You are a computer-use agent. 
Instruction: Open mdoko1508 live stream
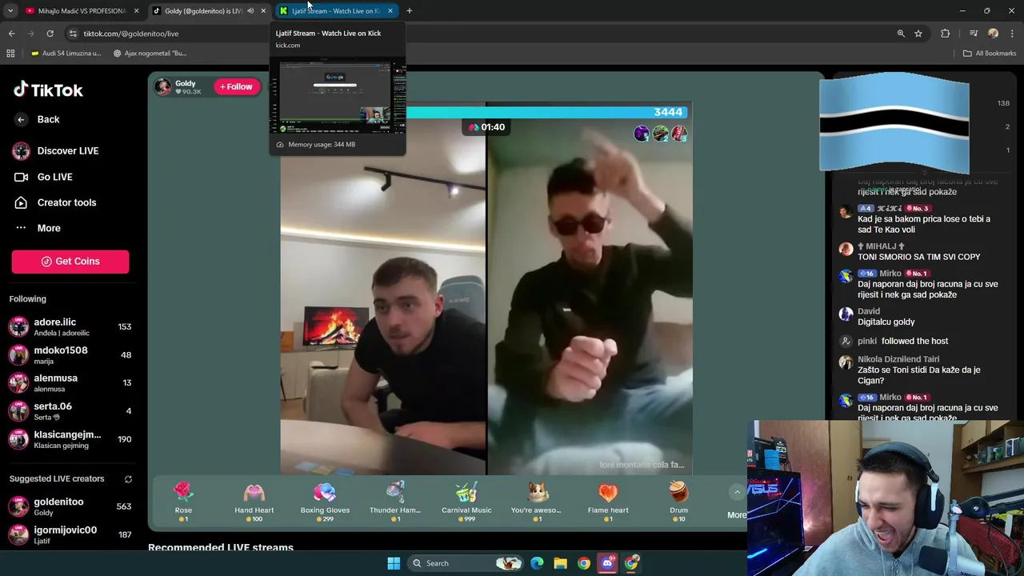(x=70, y=354)
